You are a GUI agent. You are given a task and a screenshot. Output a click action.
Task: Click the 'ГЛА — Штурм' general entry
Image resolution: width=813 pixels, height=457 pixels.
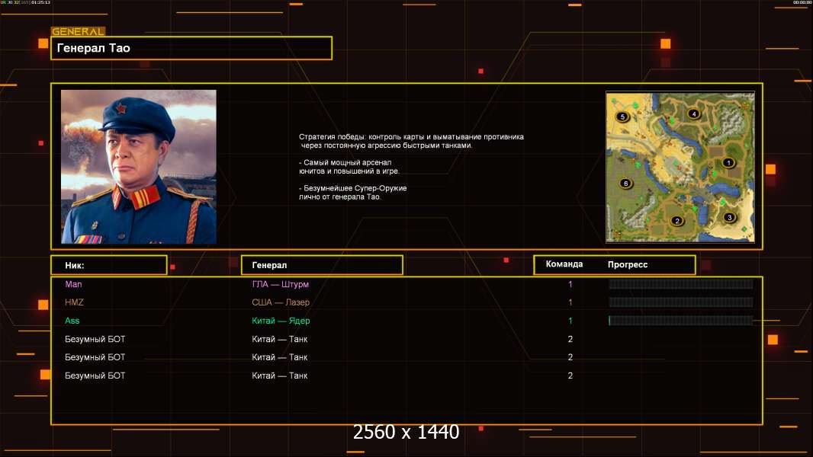point(280,284)
